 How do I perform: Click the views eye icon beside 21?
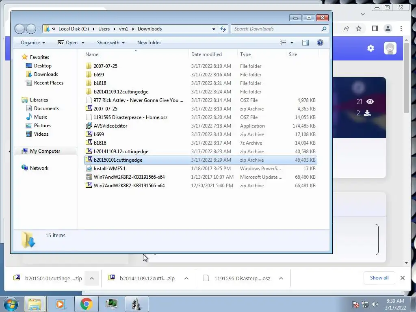pos(370,102)
